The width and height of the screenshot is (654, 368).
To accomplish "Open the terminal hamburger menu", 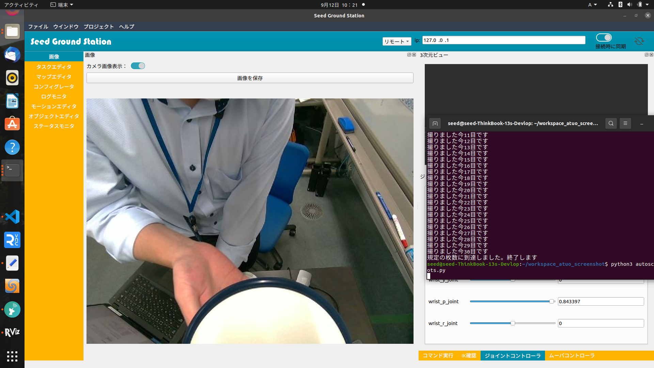I will point(625,123).
